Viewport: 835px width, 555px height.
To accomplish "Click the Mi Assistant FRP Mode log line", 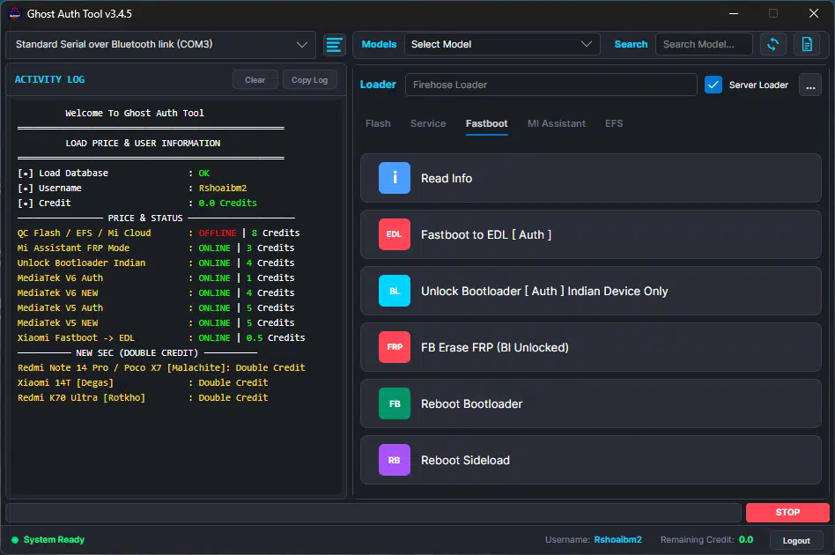I will point(156,248).
